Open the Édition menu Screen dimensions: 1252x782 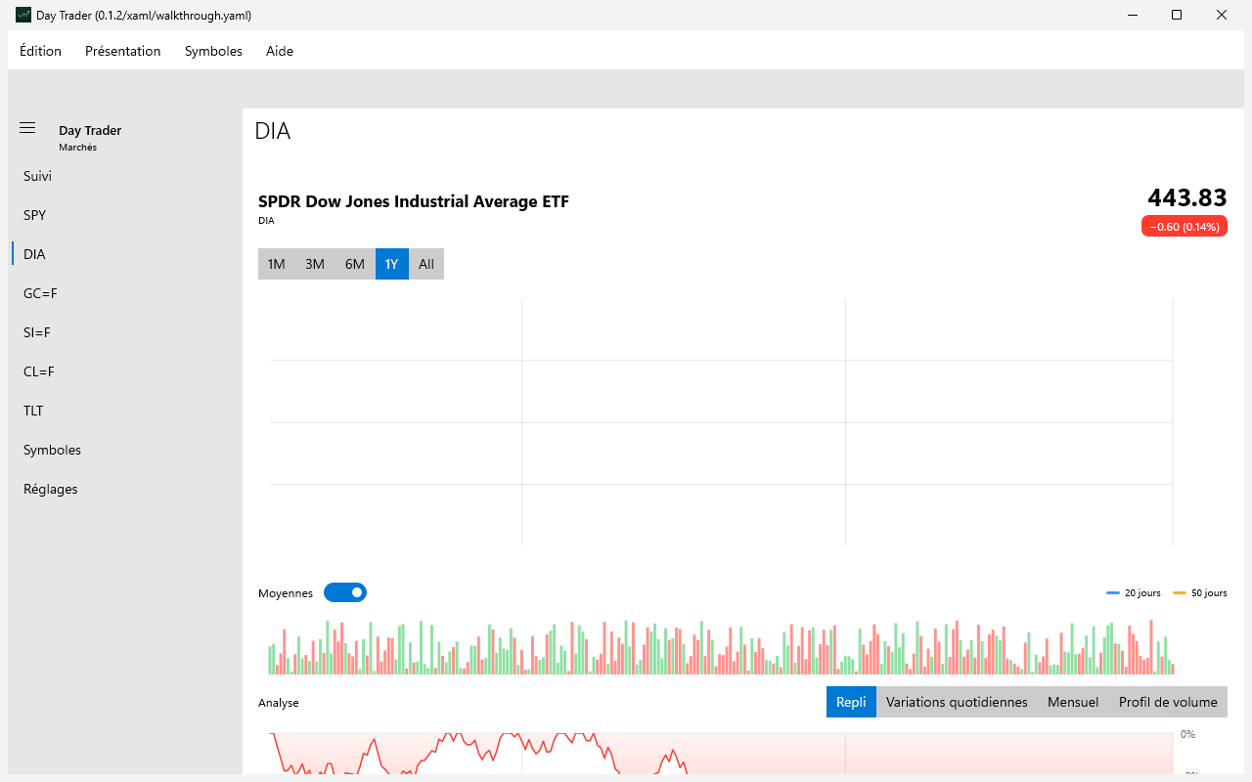coord(40,51)
